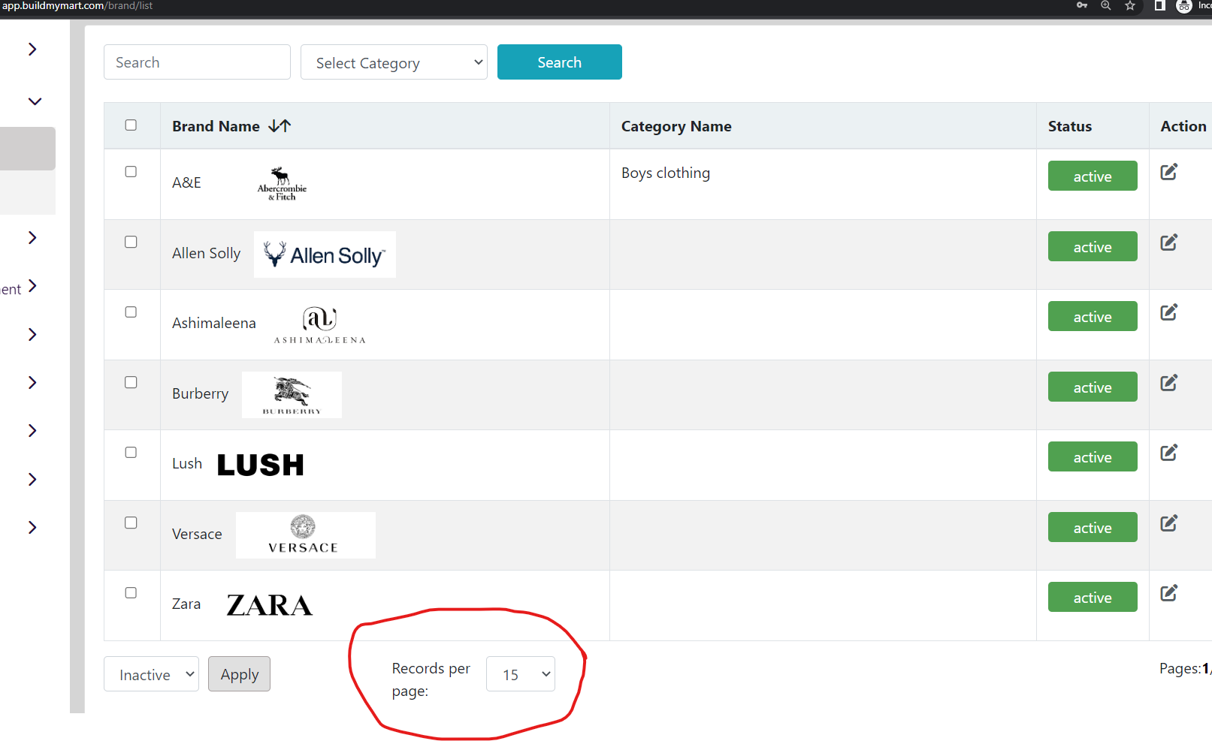Toggle active status for Allen Solly
Viewport: 1212px width, 741px height.
pos(1093,246)
